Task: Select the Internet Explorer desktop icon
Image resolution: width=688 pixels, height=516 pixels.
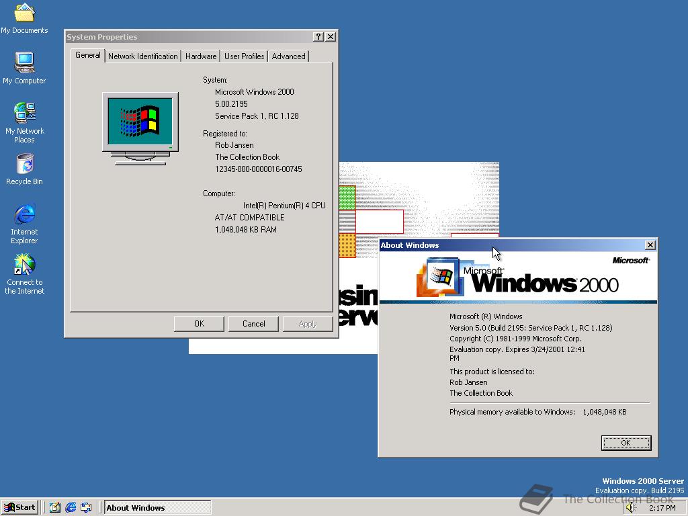Action: click(24, 223)
